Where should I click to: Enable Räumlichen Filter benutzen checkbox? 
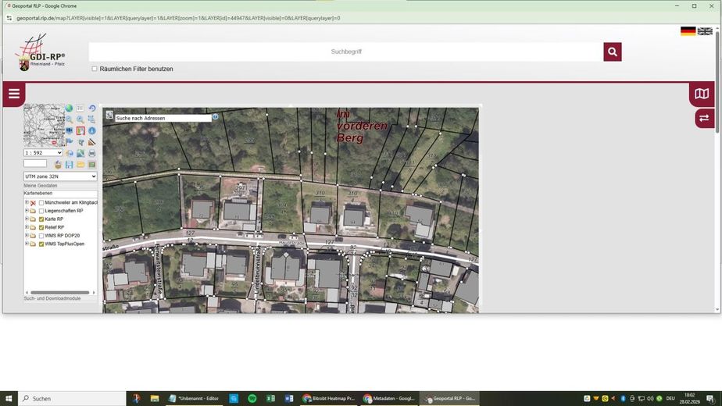point(95,69)
